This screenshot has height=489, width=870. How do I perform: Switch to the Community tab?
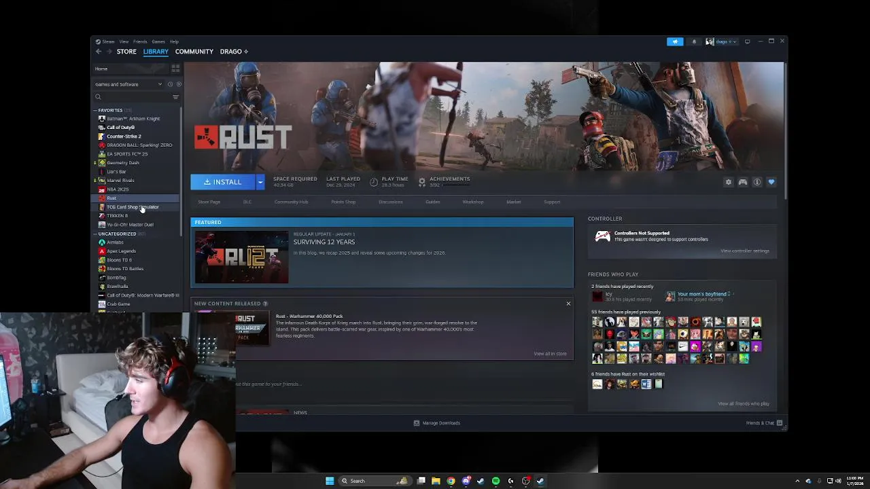pyautogui.click(x=194, y=52)
